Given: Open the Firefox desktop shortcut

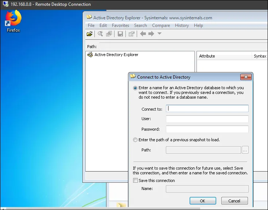Looking at the screenshot, I should (x=13, y=21).
